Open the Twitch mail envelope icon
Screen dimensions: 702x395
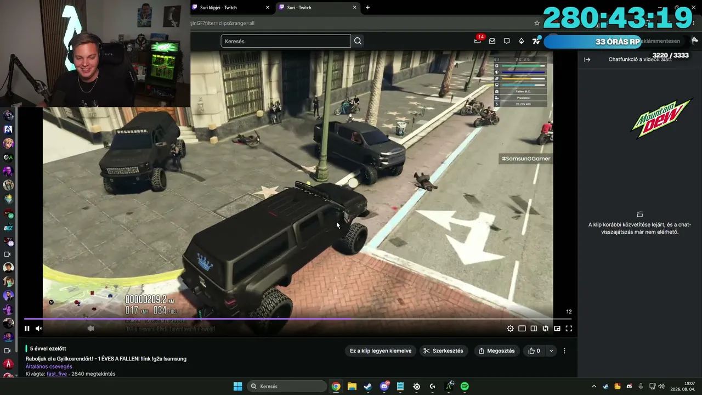[492, 41]
